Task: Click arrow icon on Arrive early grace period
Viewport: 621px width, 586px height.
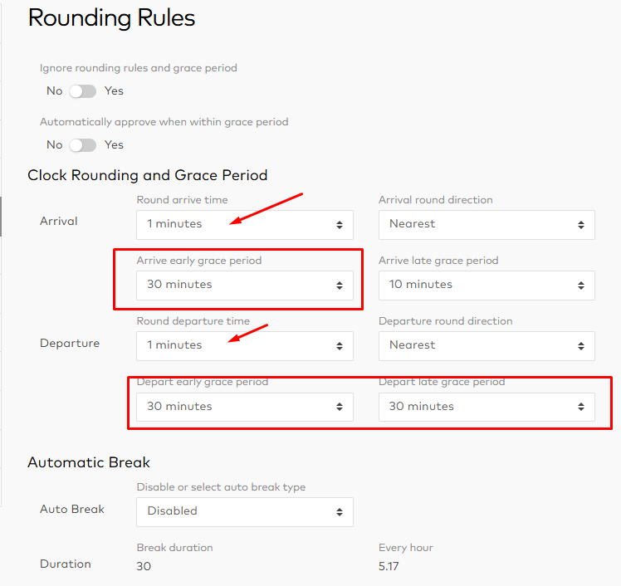Action: [340, 286]
